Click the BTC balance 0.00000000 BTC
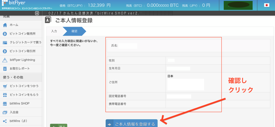 [162, 5]
